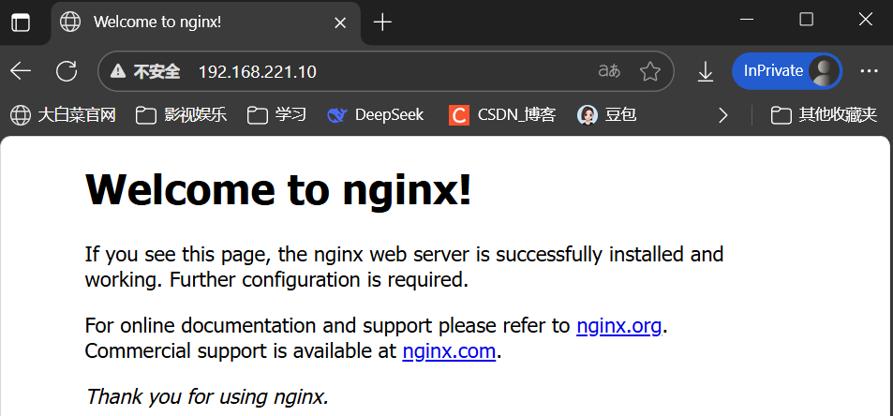Screen dimensions: 893x416
Task: Open 大白菜官网 bookmark
Action: 63,115
